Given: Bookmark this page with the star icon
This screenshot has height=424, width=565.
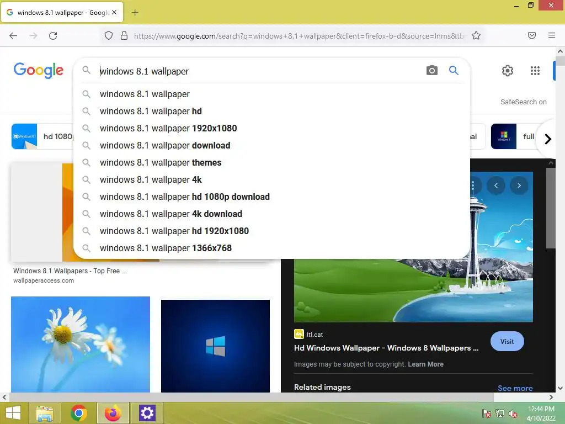Looking at the screenshot, I should click(x=476, y=35).
